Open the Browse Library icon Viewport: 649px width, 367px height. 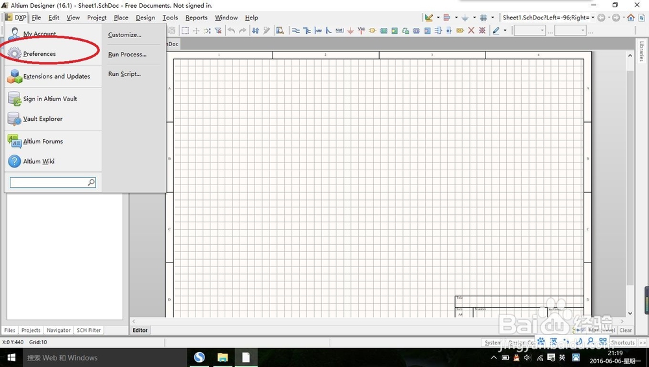pos(280,31)
